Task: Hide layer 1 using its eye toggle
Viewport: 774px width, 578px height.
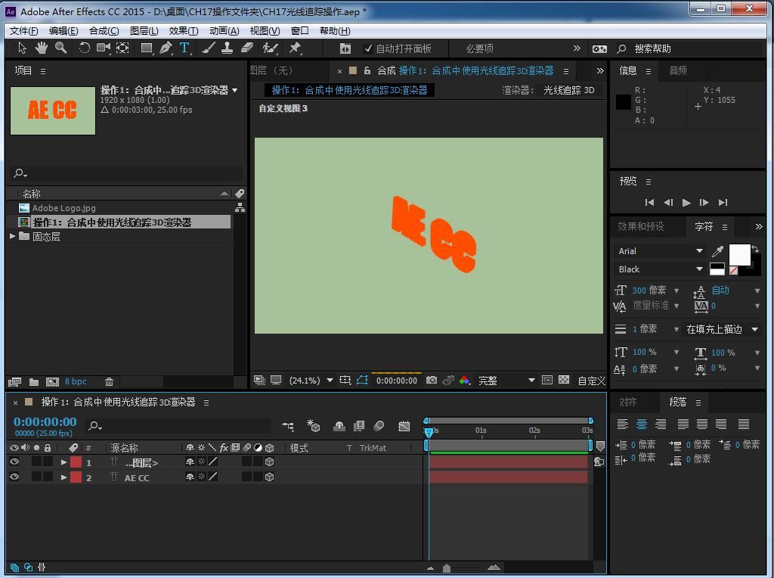Action: pos(14,462)
